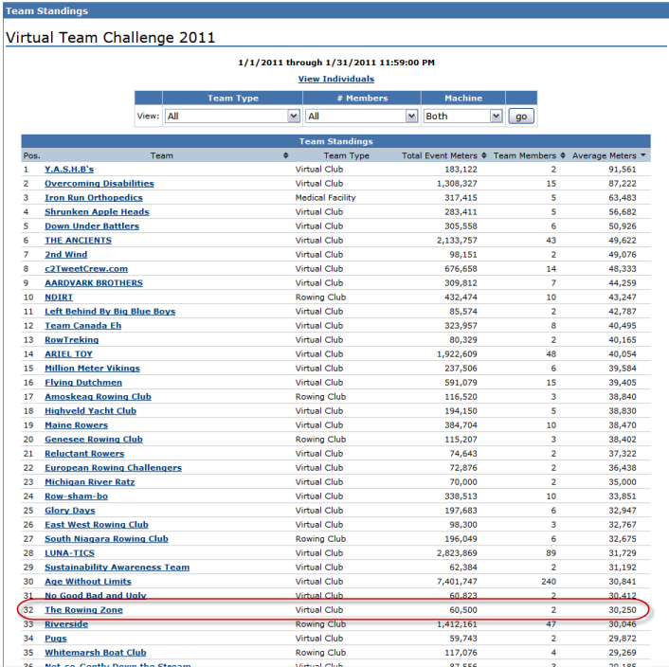The height and width of the screenshot is (667, 669).
Task: Open the RowTreking team link
Action: pos(72,340)
